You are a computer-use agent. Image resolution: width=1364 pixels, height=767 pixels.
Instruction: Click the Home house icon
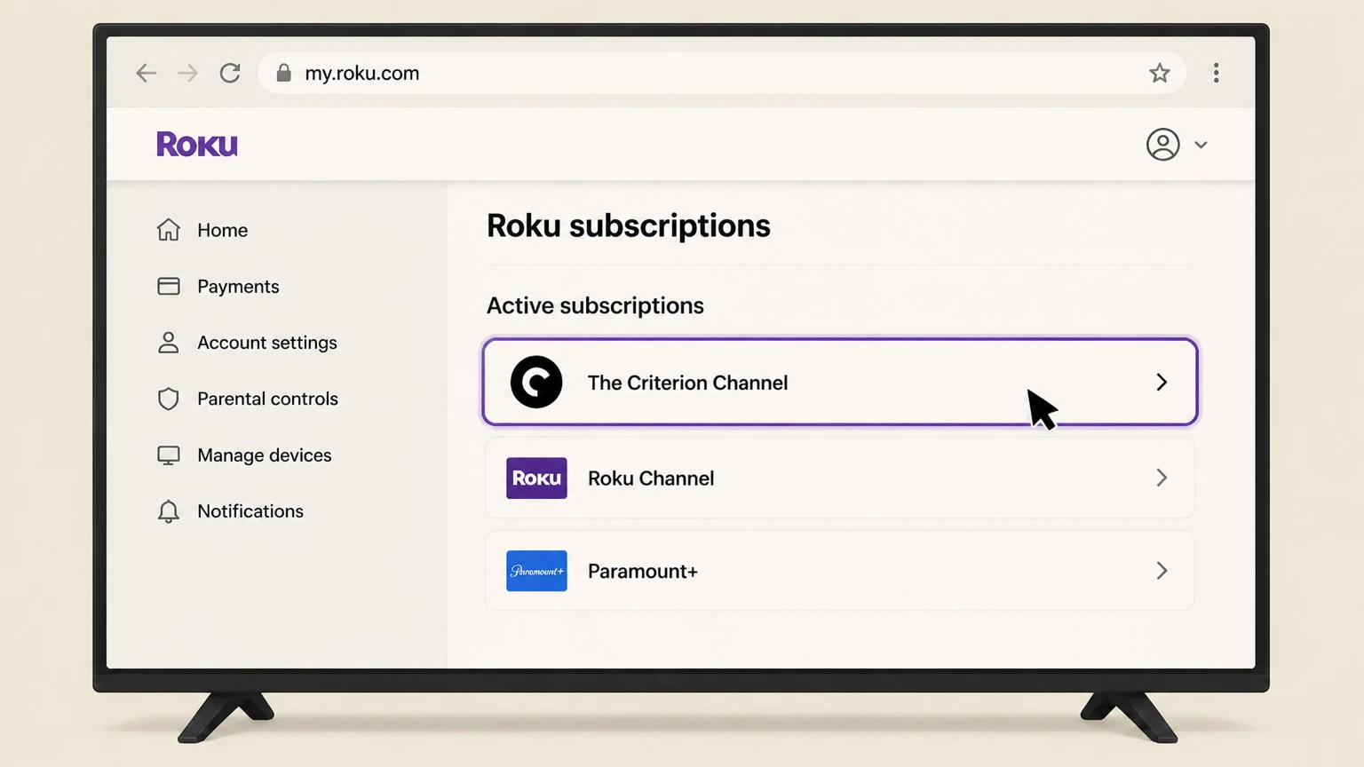tap(168, 230)
